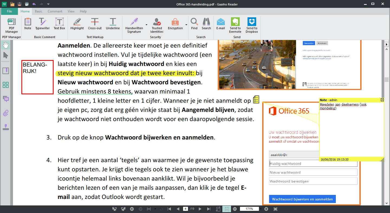Click the vertical scrollbar down arrow
This screenshot has height=213, width=390.
pyautogui.click(x=387, y=203)
